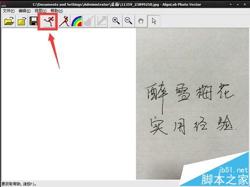Click the standing red figure icon

(64, 21)
